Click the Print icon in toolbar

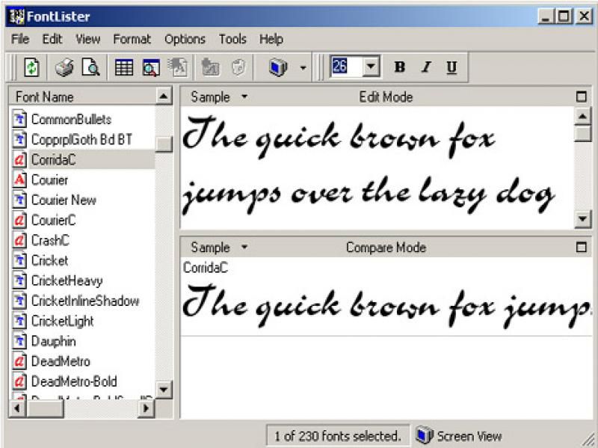click(64, 68)
